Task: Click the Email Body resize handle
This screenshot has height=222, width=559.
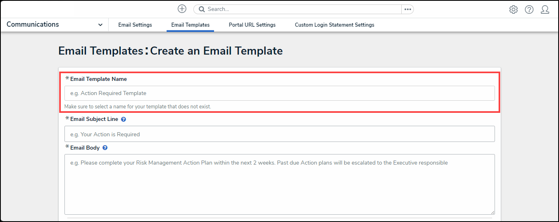Action: (493, 212)
